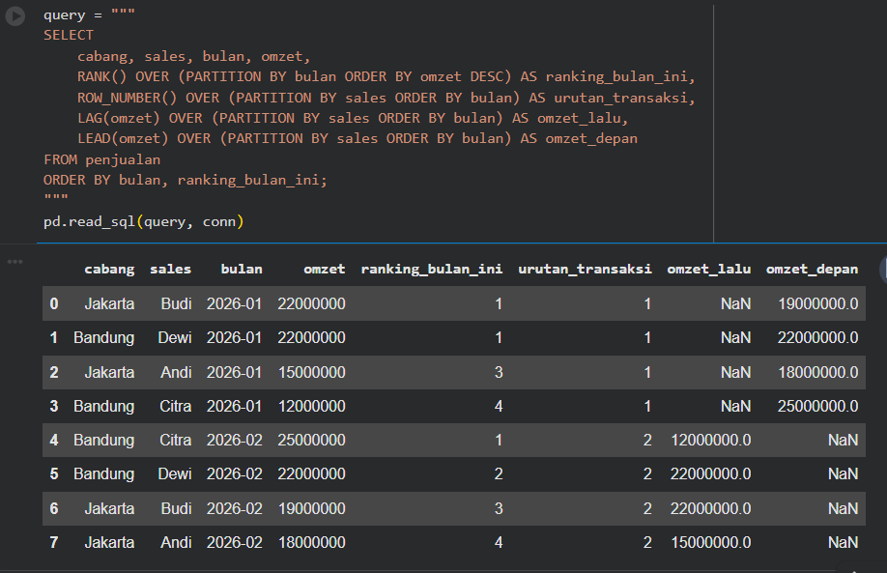Click the 'omzet_lalu' column header
Viewport: 887px width, 573px height.
coord(709,270)
